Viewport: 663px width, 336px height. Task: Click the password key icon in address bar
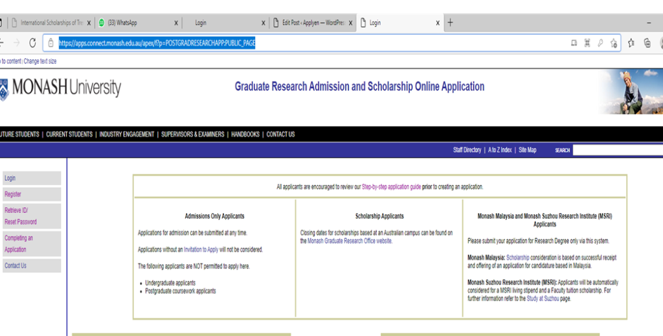click(x=600, y=43)
